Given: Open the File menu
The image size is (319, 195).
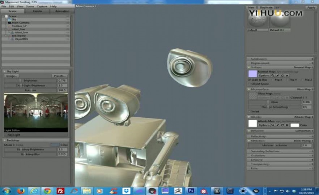Looking at the screenshot, I should pyautogui.click(x=4, y=6).
